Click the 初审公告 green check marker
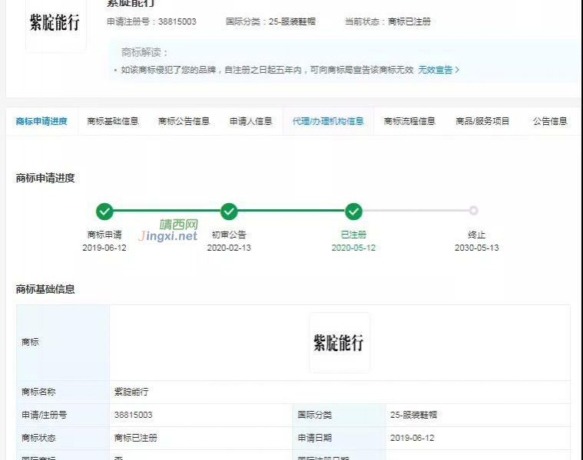 229,212
